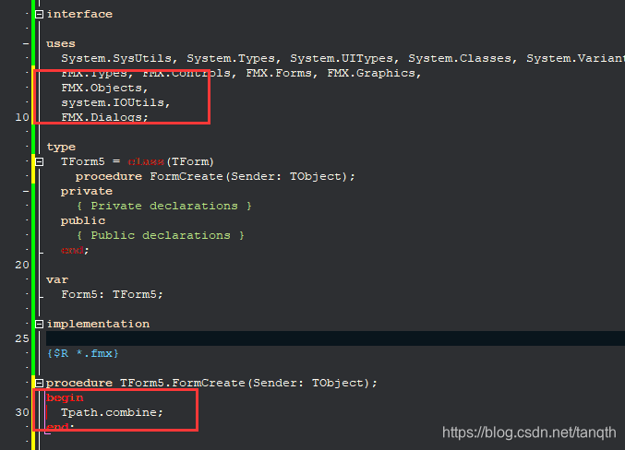This screenshot has height=450, width=625.
Task: Click the Form5: TForm5 variable line
Action: click(112, 294)
